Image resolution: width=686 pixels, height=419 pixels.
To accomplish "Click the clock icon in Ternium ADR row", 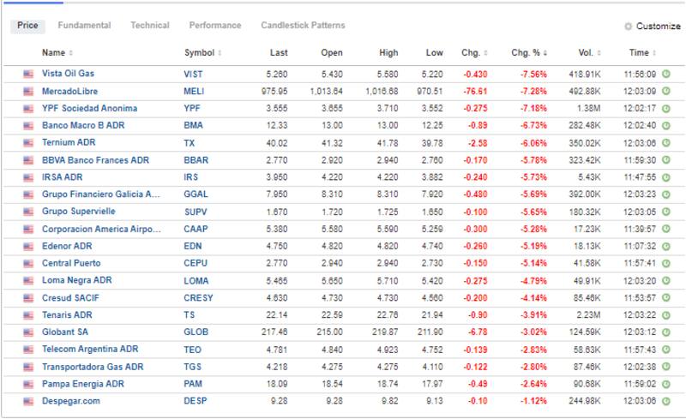I will 666,142.
